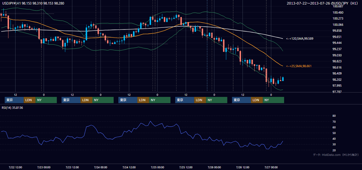This screenshot has height=170, width=362.
Task: Click the 7/26 12:00 date label
Action: point(242,167)
